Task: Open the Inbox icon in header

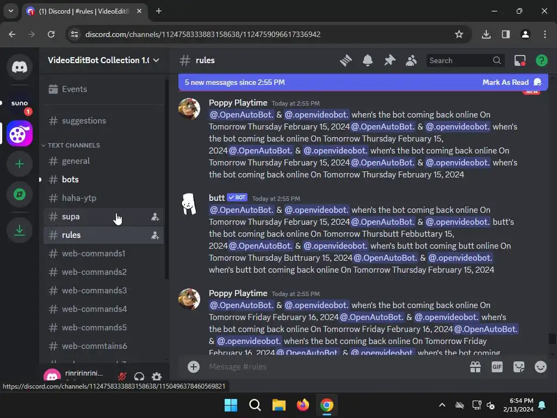Action: (520, 60)
